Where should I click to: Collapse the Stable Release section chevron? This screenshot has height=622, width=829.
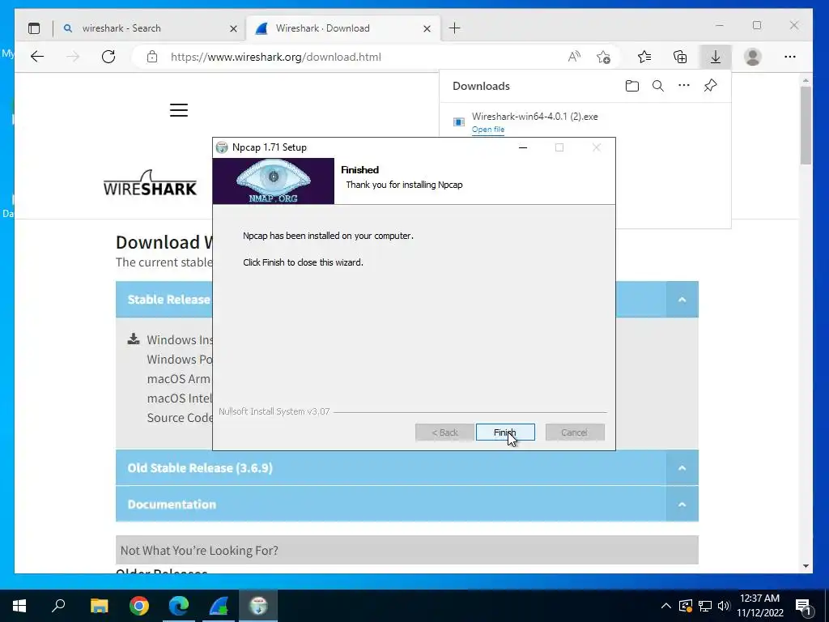(x=682, y=300)
